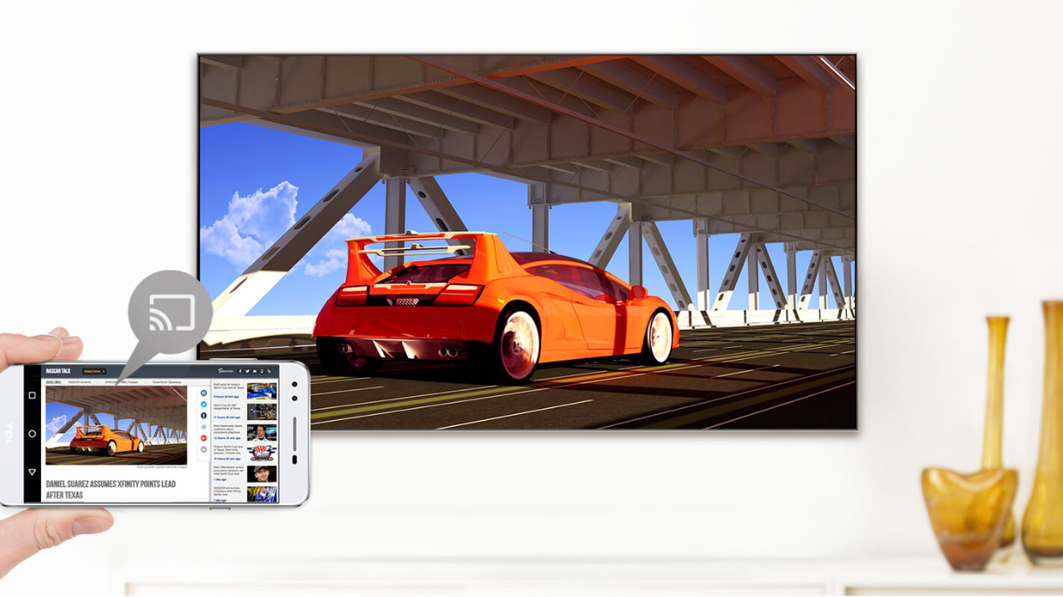Viewport: 1063px width, 597px height.
Task: Open the Texas Motor Speedway quick link
Action: click(x=167, y=383)
